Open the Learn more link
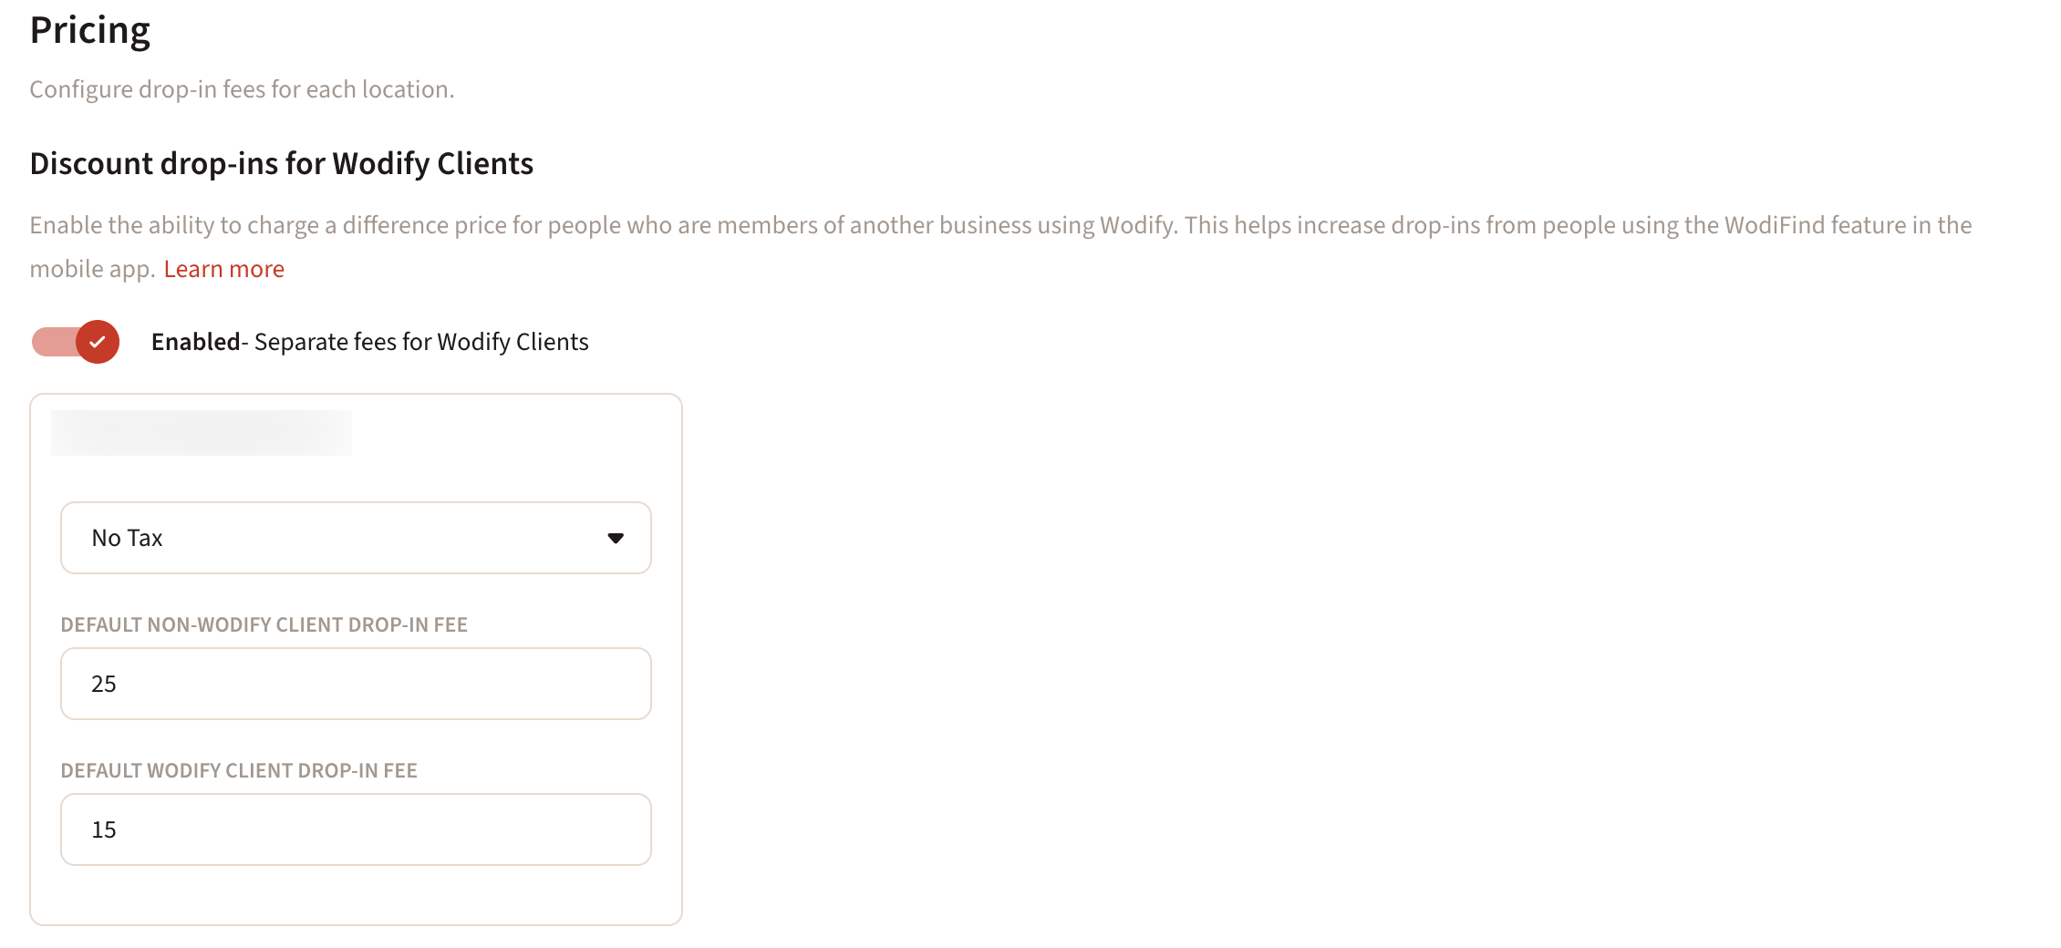The width and height of the screenshot is (2061, 948). (223, 269)
